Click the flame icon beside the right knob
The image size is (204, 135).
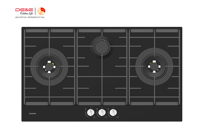(x=108, y=109)
